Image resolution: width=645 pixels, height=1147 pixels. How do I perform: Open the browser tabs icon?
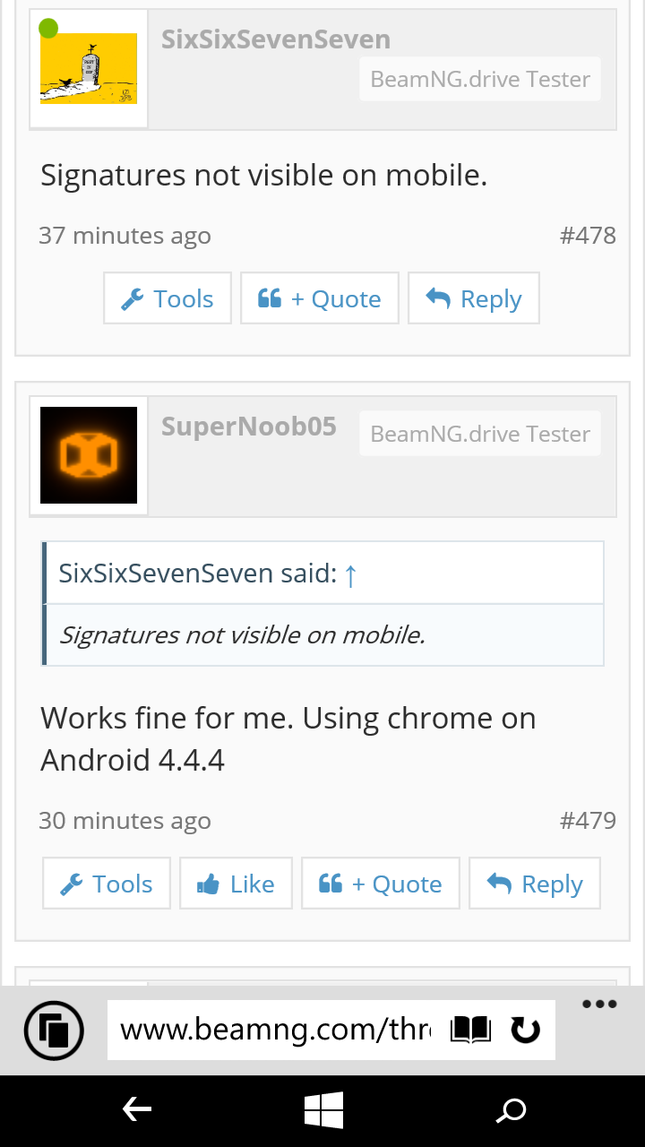pyautogui.click(x=54, y=1031)
